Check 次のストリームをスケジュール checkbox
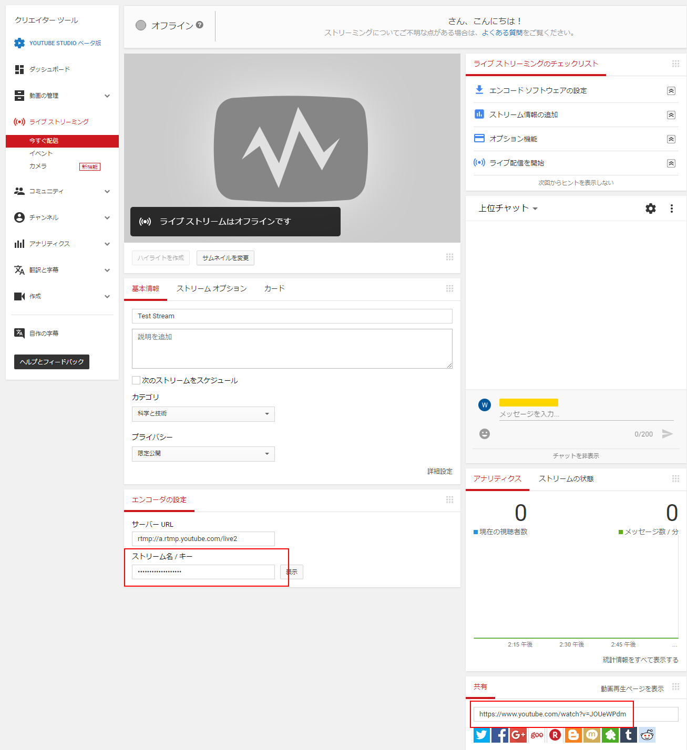687x750 pixels. click(136, 380)
